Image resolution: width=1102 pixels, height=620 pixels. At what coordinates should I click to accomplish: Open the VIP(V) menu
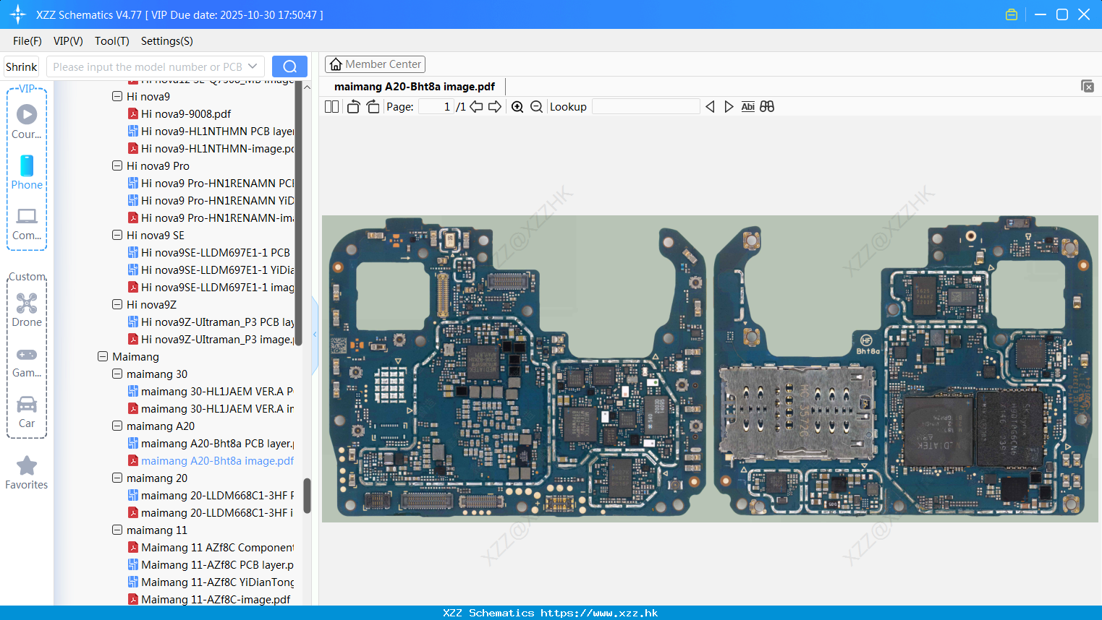tap(68, 41)
